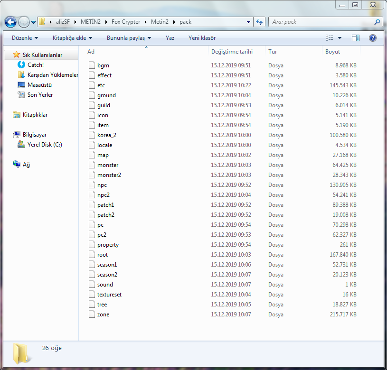Select the npc2 file icon
This screenshot has height=370, width=387.
point(92,195)
